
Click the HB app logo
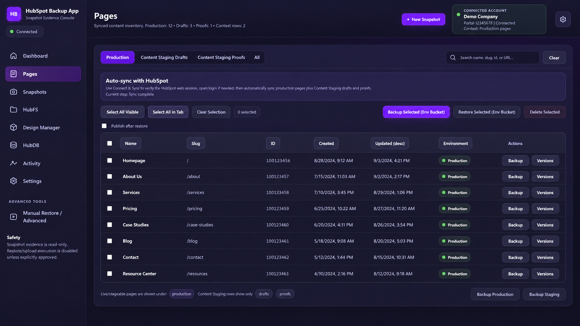pos(14,14)
